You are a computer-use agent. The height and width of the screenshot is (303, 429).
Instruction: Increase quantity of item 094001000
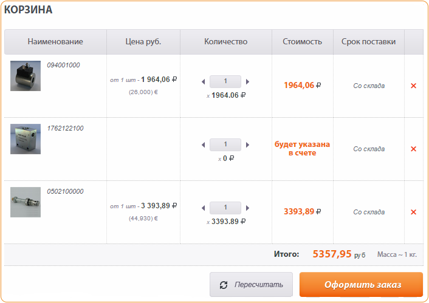248,81
